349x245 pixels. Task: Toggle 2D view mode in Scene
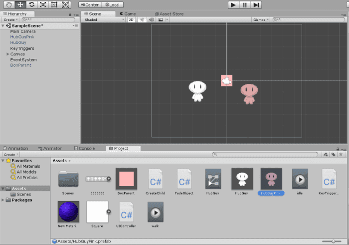pos(131,20)
